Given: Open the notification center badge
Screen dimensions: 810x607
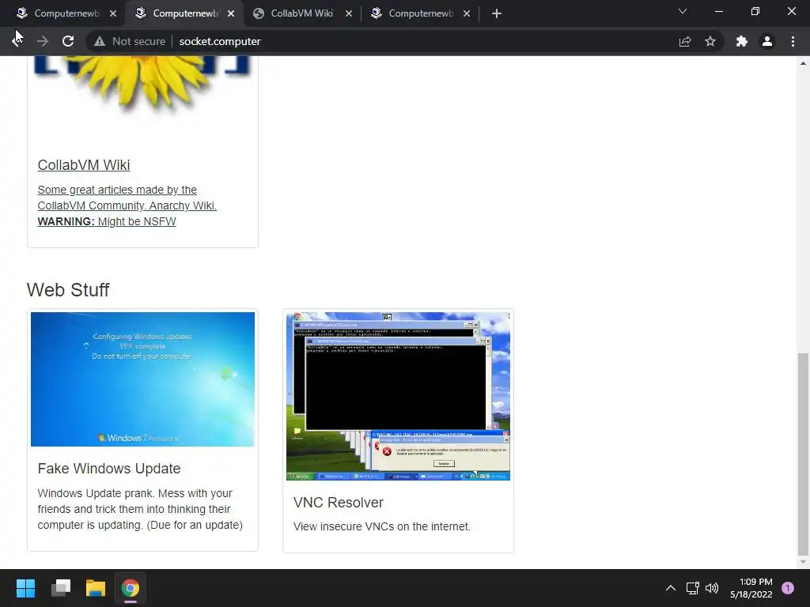Looking at the screenshot, I should (x=788, y=588).
